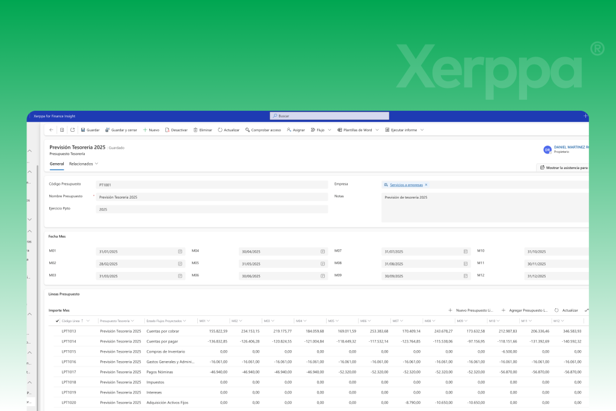Open calendar picker for M07 date
This screenshot has width=616, height=411.
(466, 252)
